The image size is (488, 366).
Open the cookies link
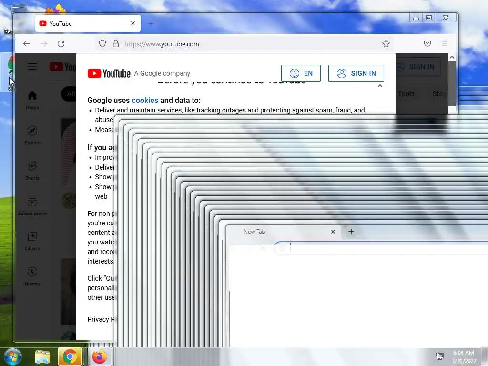click(x=145, y=100)
